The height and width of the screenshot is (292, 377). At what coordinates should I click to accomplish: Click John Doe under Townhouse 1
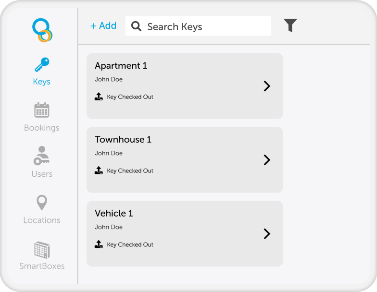pyautogui.click(x=109, y=153)
